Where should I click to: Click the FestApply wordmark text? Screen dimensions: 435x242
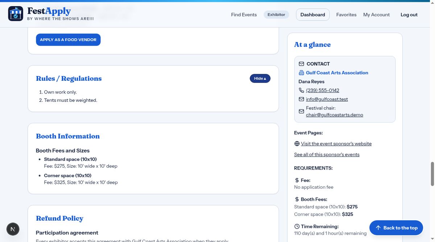click(x=49, y=11)
